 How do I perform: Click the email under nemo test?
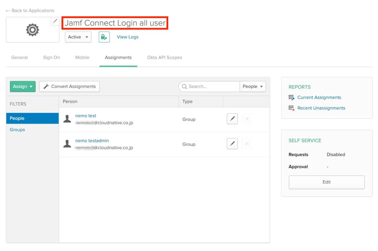pyautogui.click(x=104, y=123)
